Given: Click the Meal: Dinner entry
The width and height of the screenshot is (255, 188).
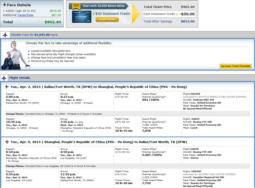Looking at the screenshot, I should pos(191,158).
